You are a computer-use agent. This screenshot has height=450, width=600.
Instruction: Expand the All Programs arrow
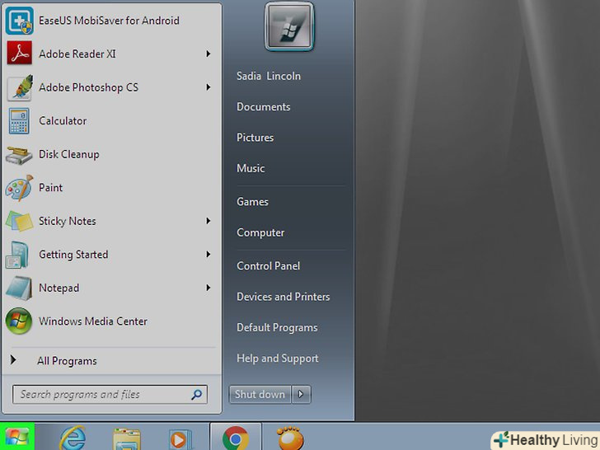point(13,359)
